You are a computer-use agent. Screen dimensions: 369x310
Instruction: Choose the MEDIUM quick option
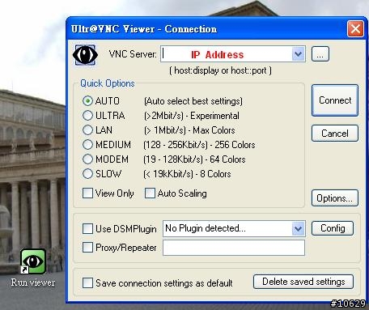87,145
